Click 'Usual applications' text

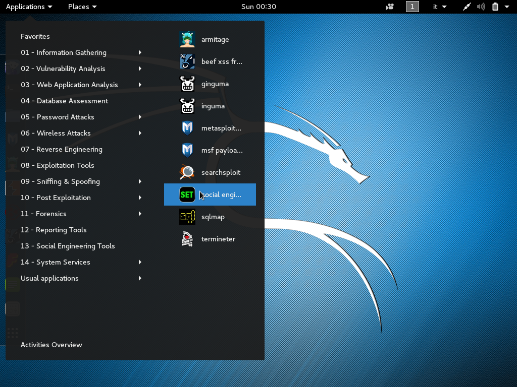pos(50,278)
